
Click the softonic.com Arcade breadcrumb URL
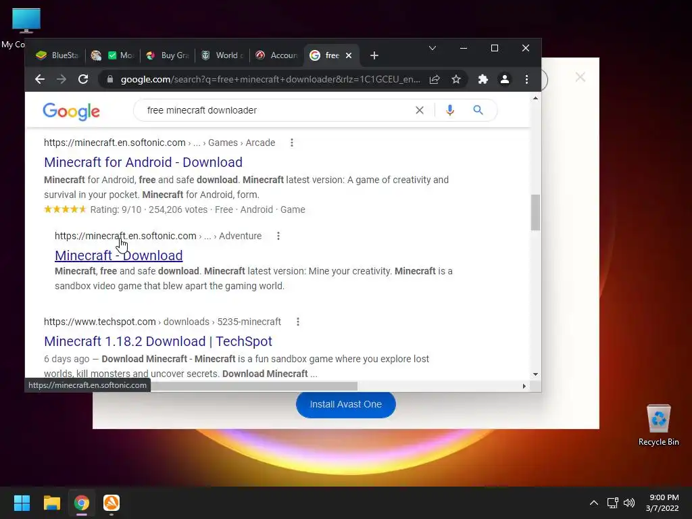[159, 143]
